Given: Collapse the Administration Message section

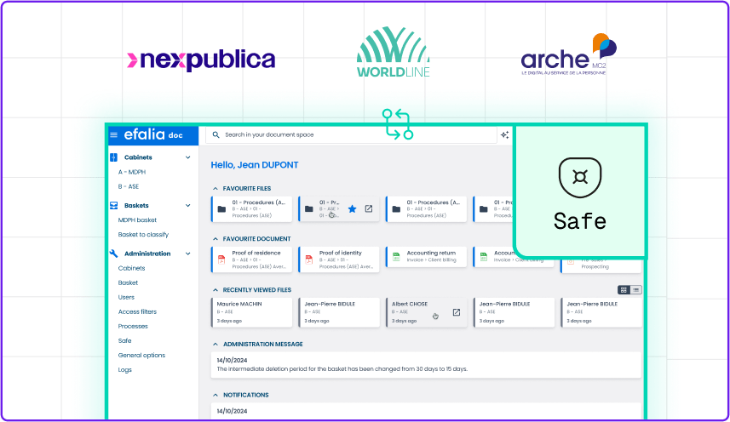Looking at the screenshot, I should click(216, 345).
